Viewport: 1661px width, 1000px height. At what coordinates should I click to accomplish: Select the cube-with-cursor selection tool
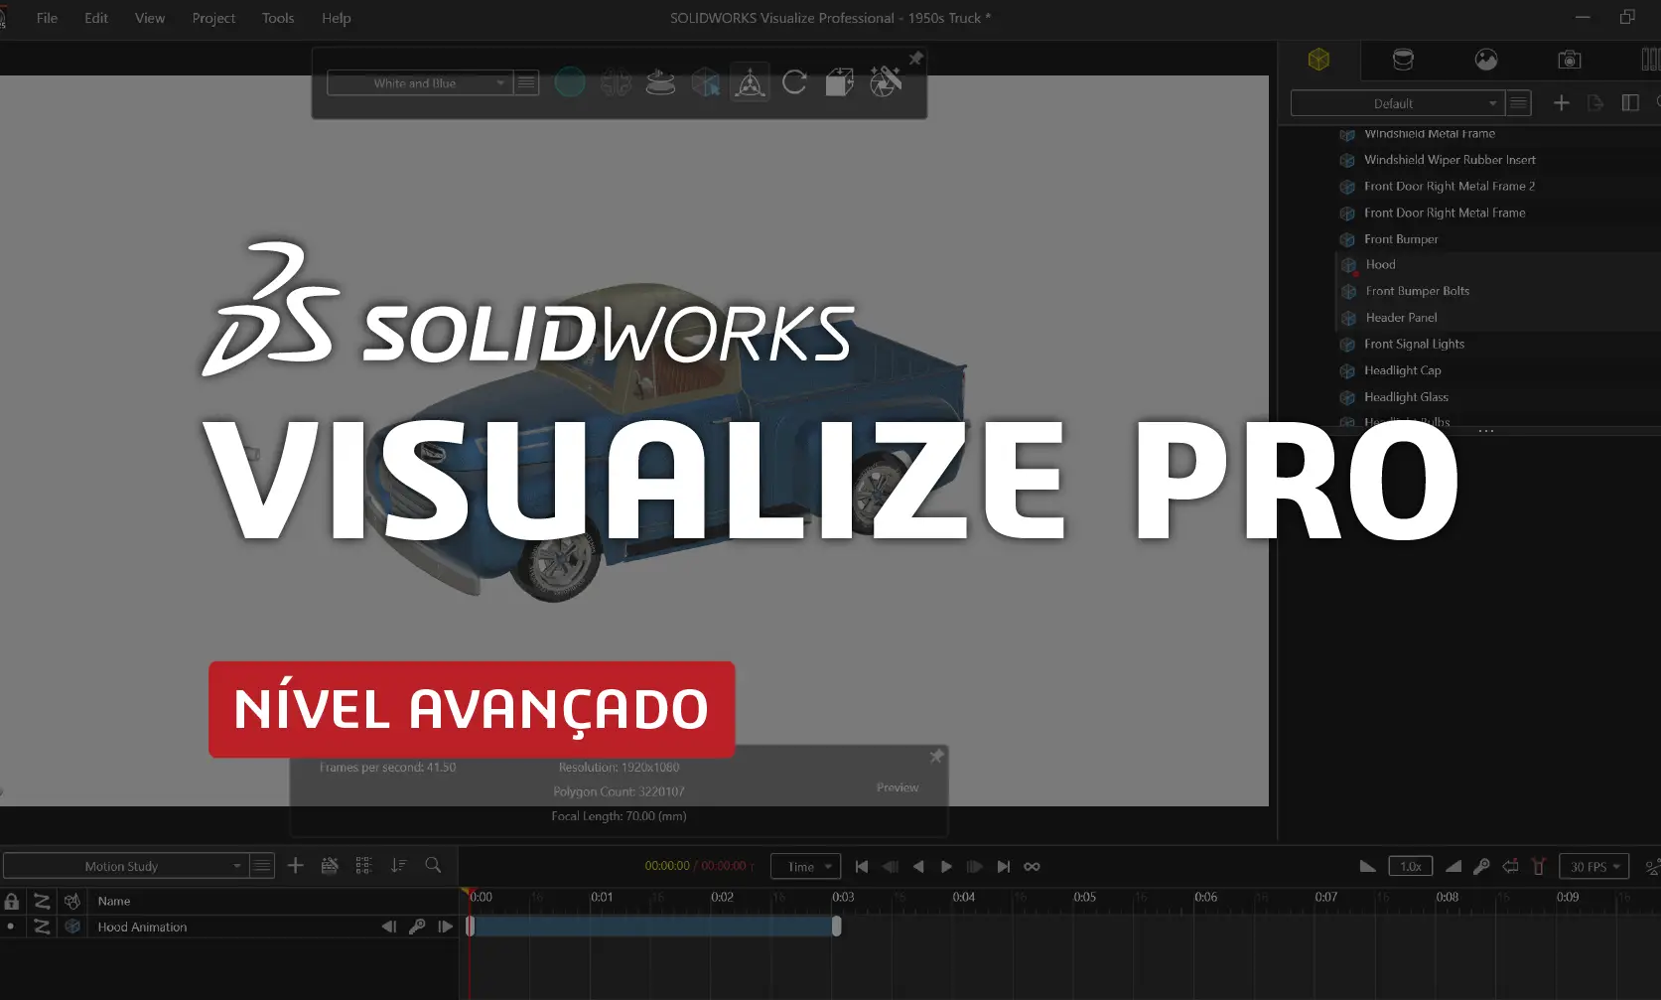pos(705,82)
